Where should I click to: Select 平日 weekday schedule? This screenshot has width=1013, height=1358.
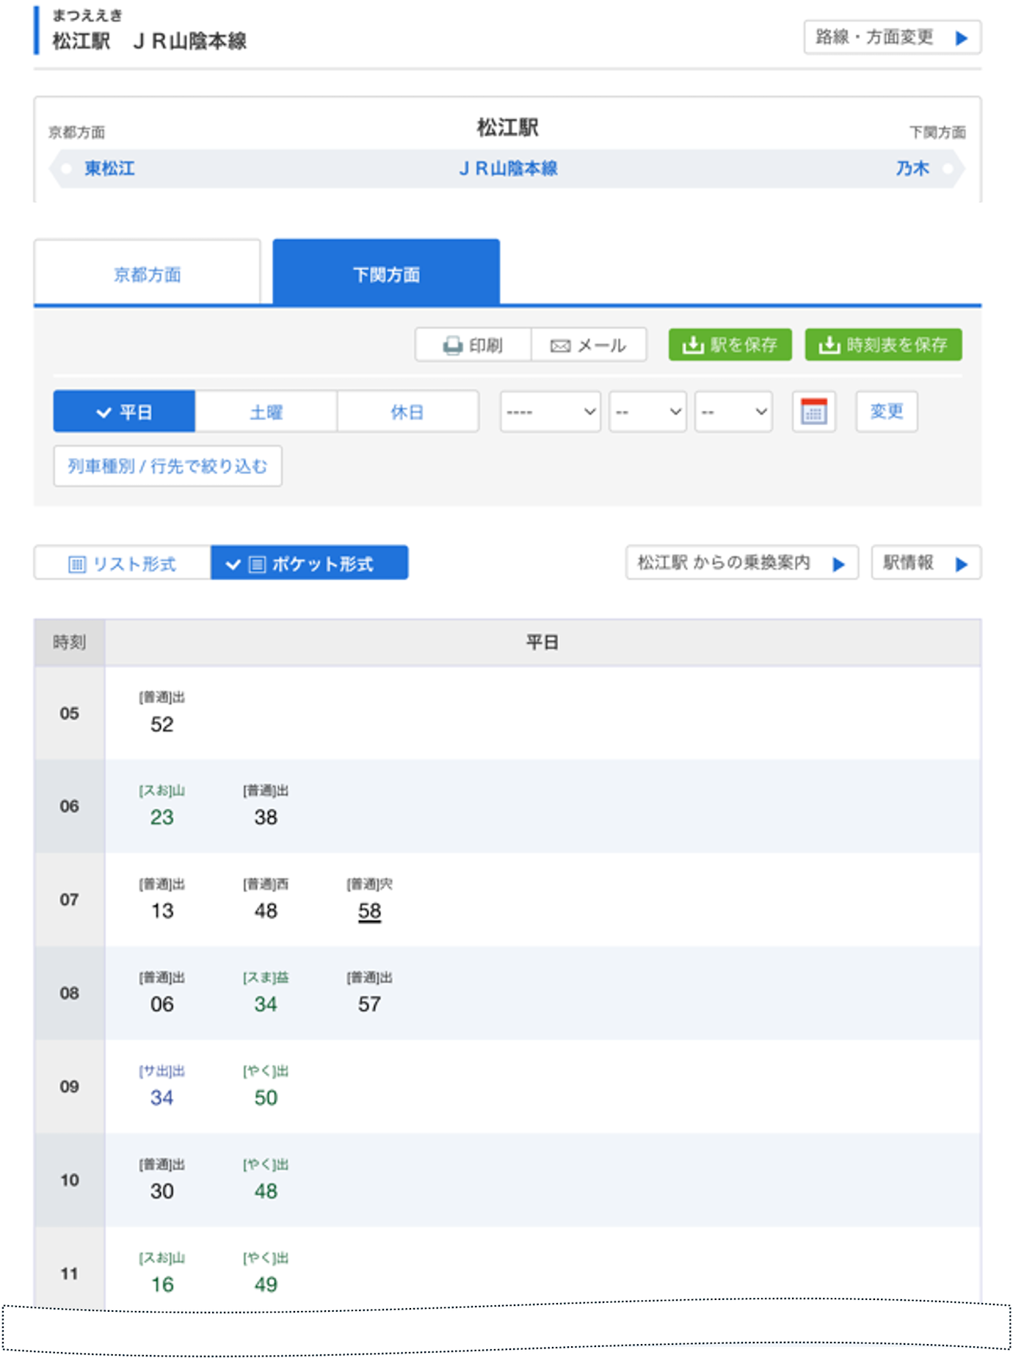pos(124,412)
